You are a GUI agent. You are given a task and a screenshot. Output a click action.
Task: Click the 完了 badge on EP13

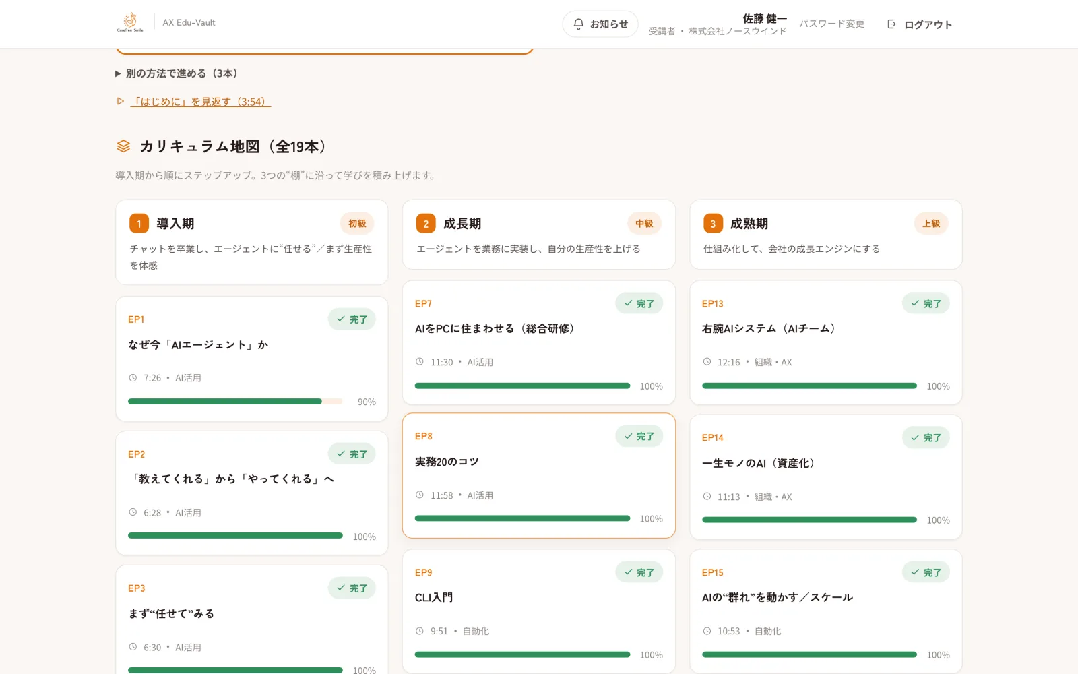coord(926,304)
